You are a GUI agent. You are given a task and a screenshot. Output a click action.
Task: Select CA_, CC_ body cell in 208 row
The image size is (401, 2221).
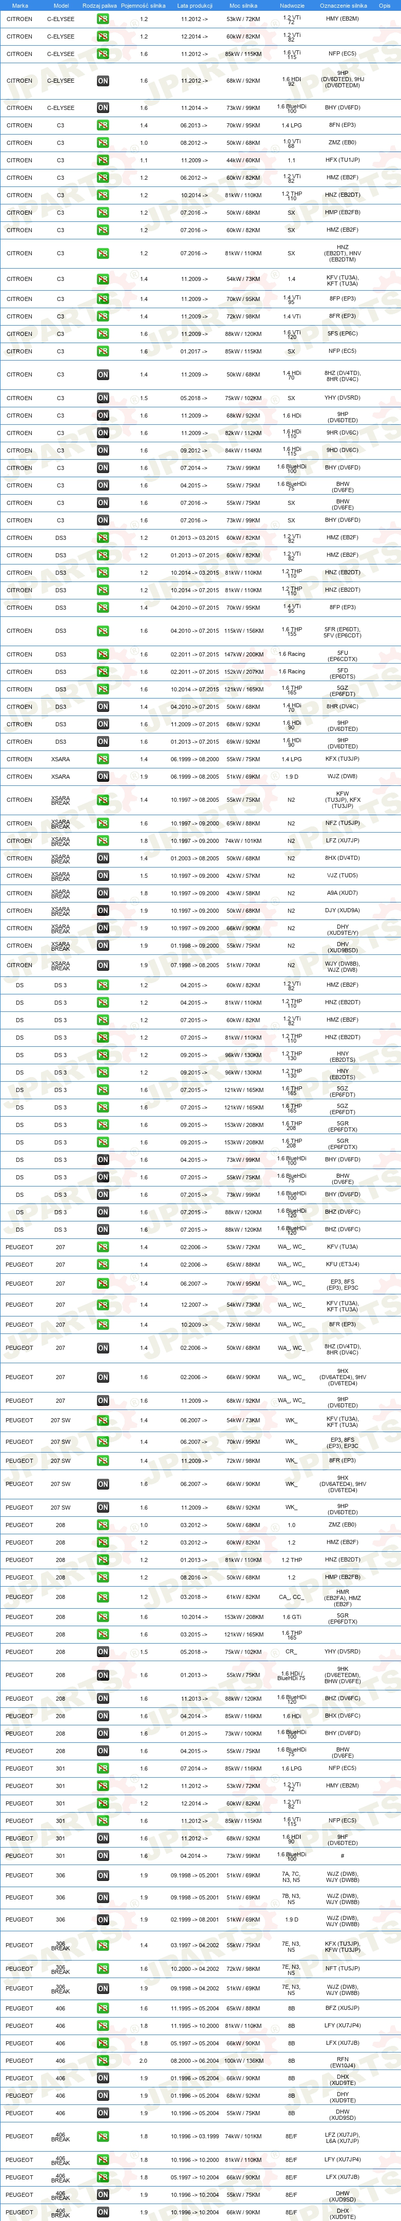coord(292,1597)
